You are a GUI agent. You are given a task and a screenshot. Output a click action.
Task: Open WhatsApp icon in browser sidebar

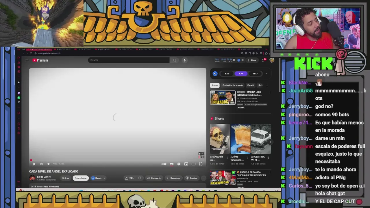[x=19, y=98]
